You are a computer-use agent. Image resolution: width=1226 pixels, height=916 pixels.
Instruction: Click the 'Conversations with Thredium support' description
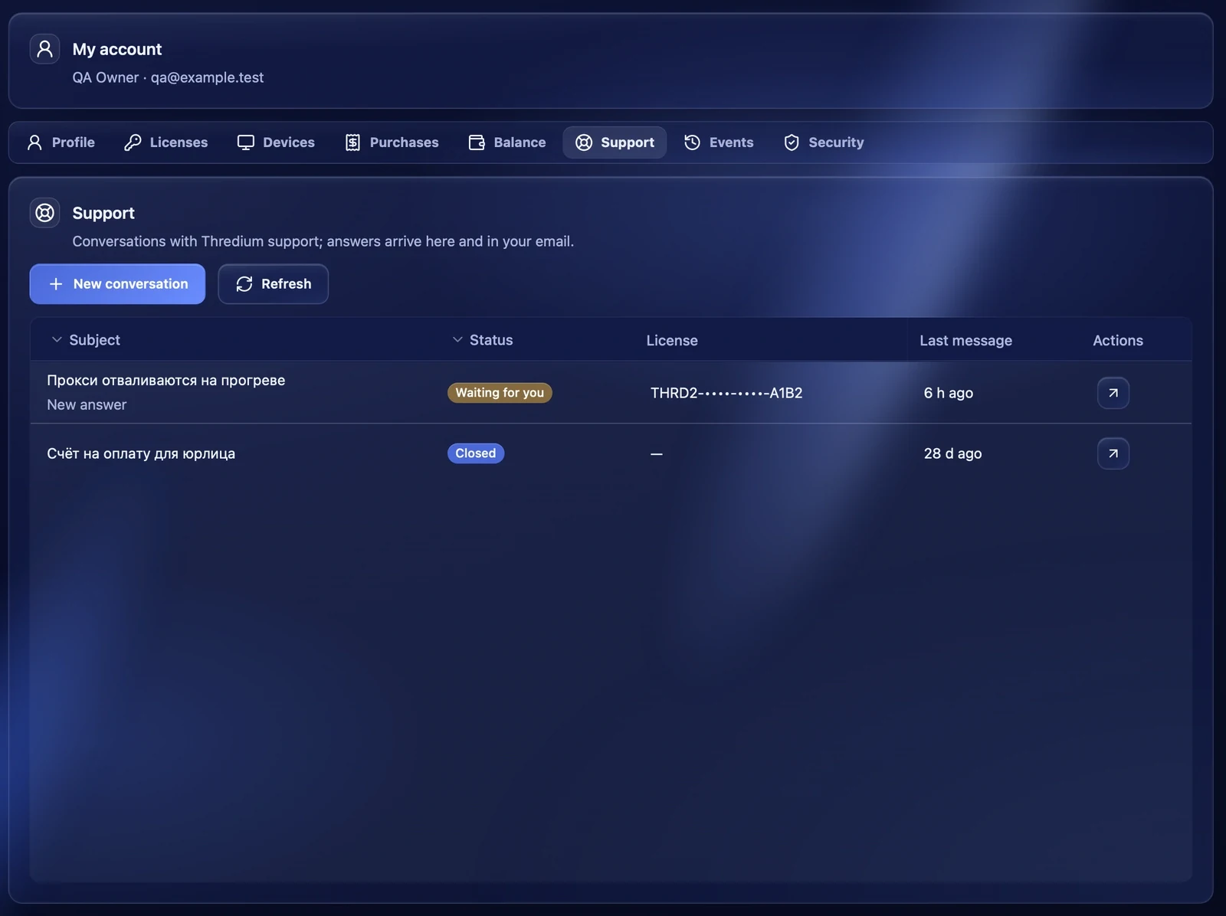[323, 241]
